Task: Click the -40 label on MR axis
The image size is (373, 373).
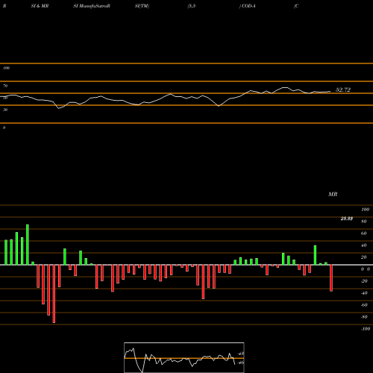Action: (x=364, y=293)
